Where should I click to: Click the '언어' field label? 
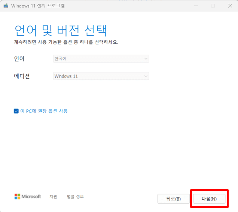pos(19,59)
